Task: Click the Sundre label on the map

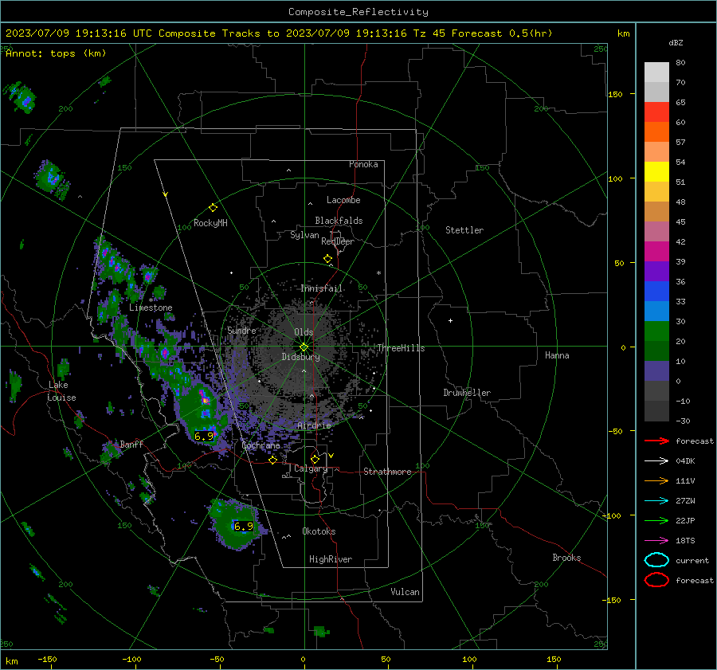Action: click(x=241, y=330)
